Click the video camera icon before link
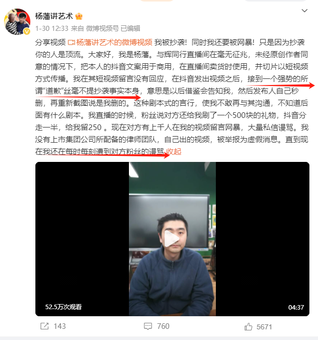Screen dimensions: 318x340 [71, 42]
